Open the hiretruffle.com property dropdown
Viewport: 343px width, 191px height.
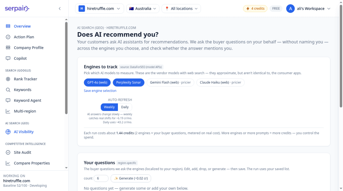[99, 8]
